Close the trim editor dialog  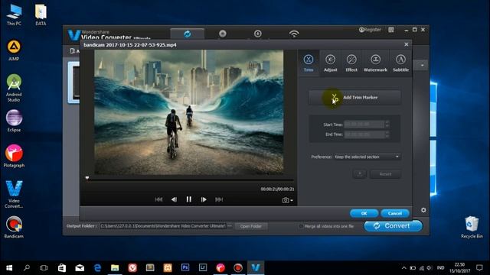pos(407,44)
